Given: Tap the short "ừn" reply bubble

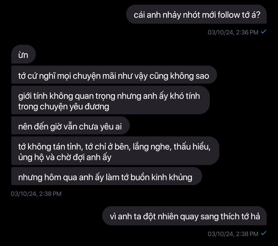Looking at the screenshot, I should point(23,54).
